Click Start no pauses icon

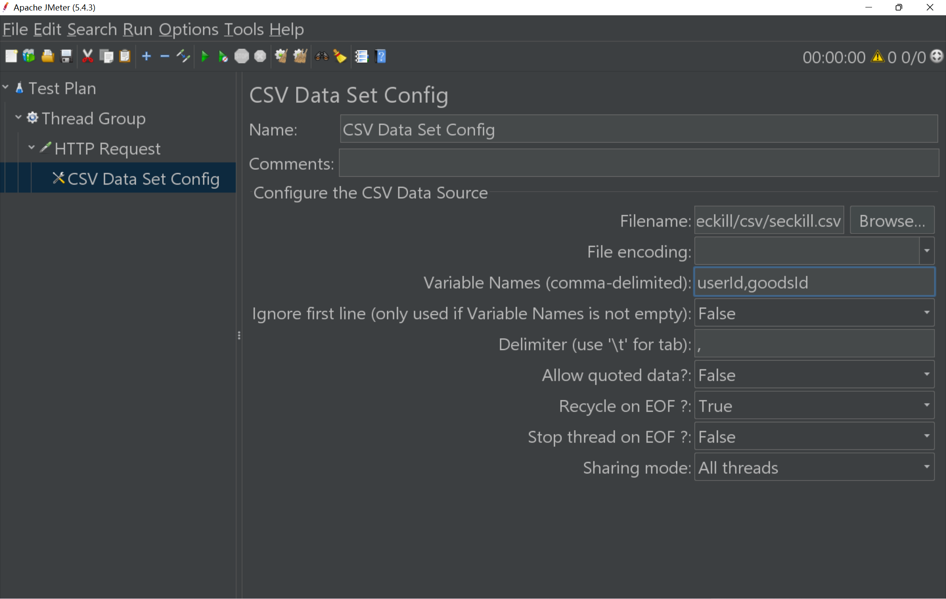pyautogui.click(x=223, y=56)
